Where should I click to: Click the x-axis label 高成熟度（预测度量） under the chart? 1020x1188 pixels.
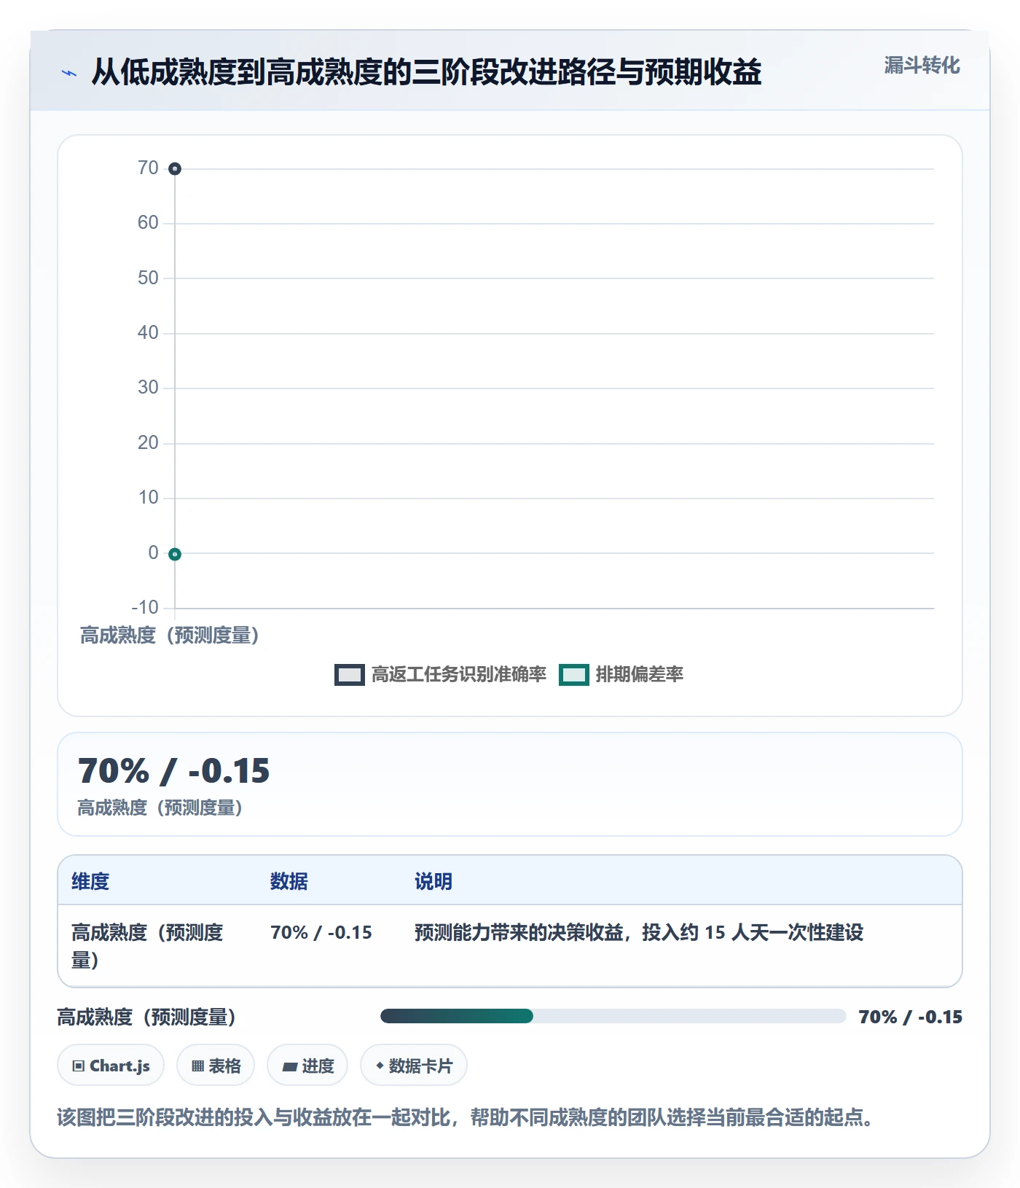(170, 636)
